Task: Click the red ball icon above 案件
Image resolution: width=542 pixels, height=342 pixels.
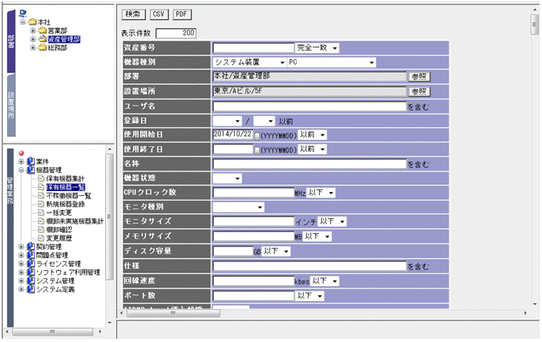Action: pyautogui.click(x=21, y=153)
